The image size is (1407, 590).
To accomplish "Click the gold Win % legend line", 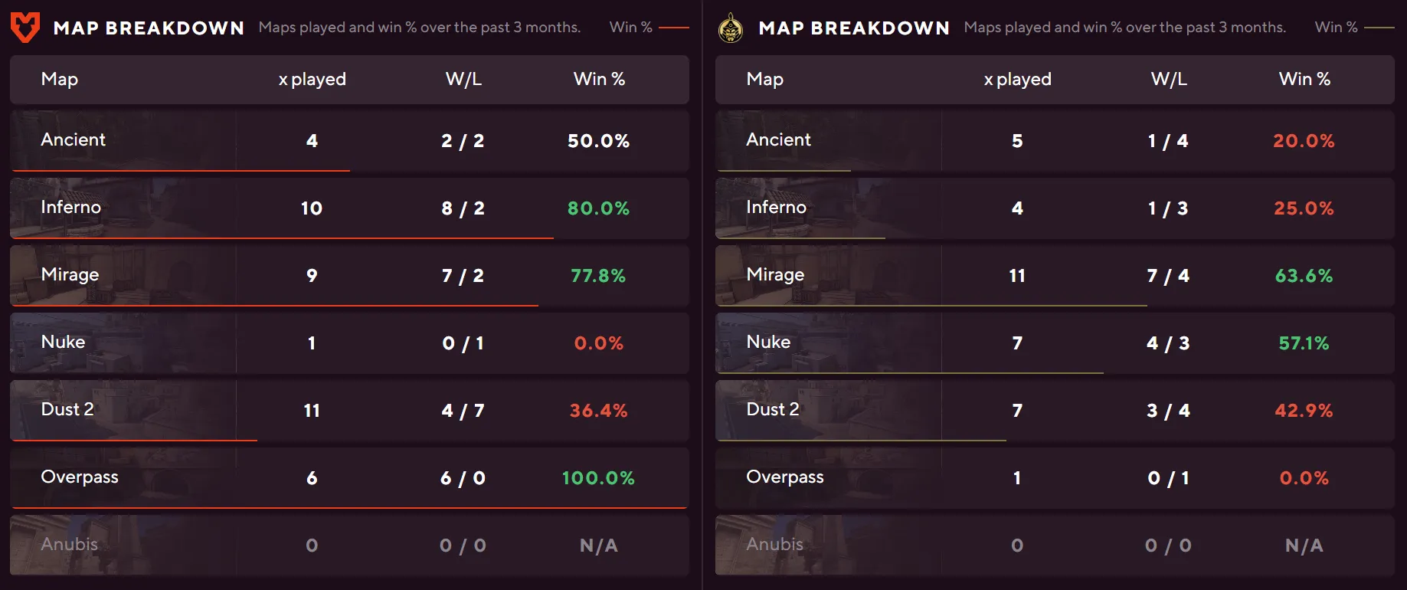I will coord(1379,28).
